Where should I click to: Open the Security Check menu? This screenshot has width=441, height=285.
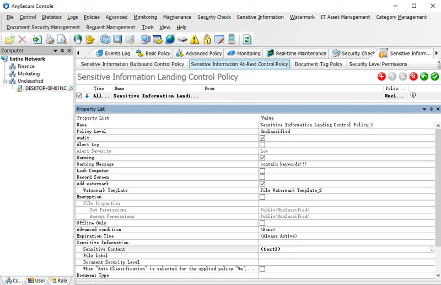tap(214, 17)
